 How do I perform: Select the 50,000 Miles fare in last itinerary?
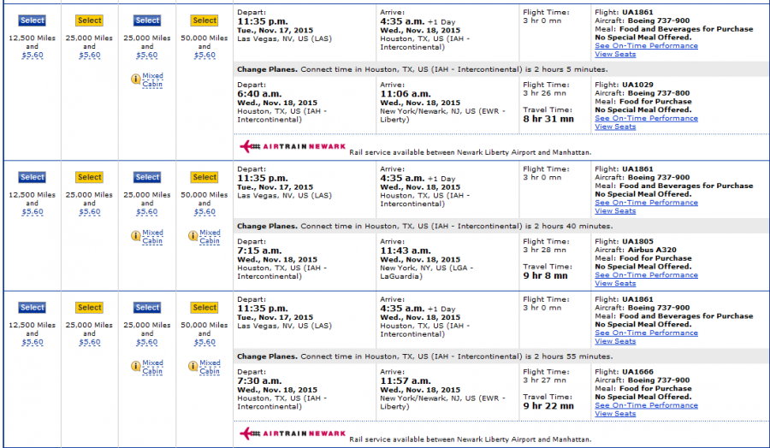[204, 308]
